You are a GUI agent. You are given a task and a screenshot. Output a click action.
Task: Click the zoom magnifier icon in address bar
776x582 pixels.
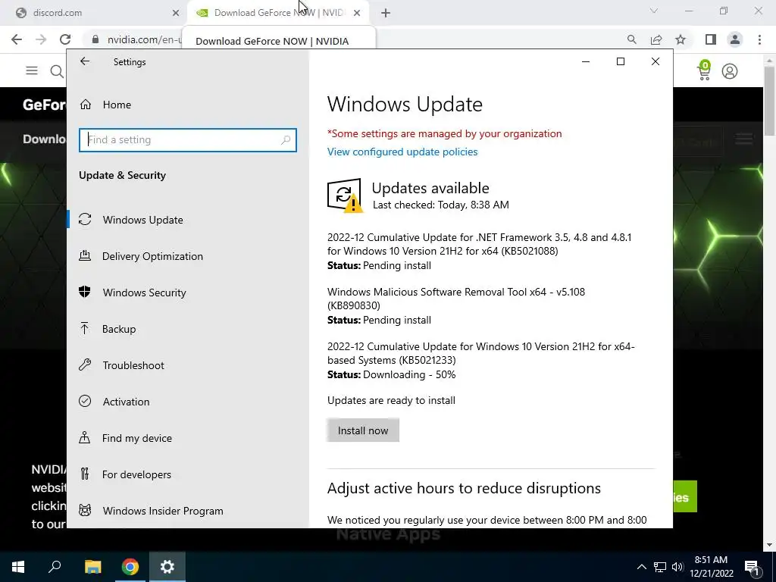pos(631,39)
